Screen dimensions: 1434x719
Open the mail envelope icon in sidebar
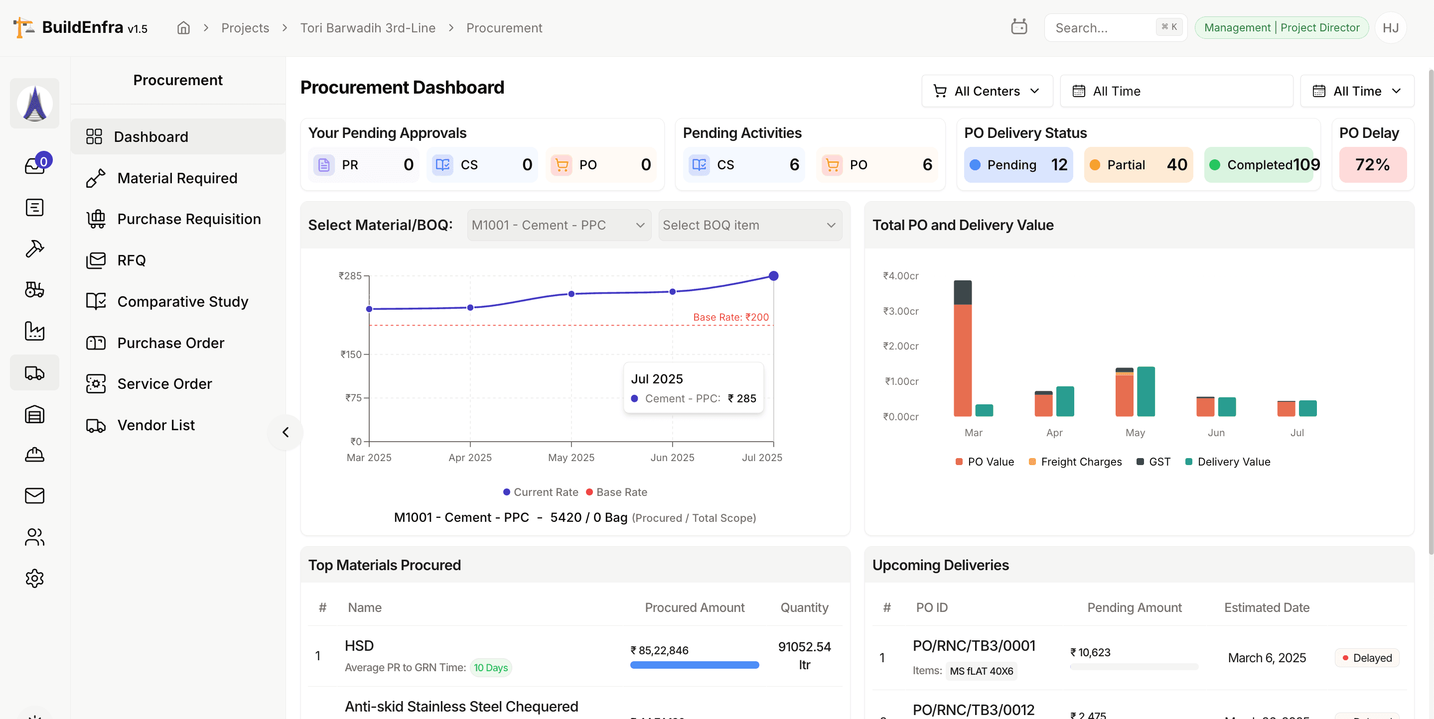[x=34, y=496]
